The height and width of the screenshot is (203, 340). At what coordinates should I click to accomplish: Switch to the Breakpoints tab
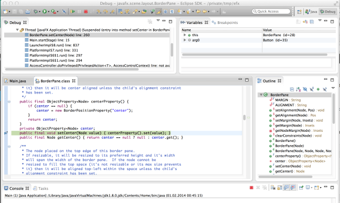[x=225, y=22]
